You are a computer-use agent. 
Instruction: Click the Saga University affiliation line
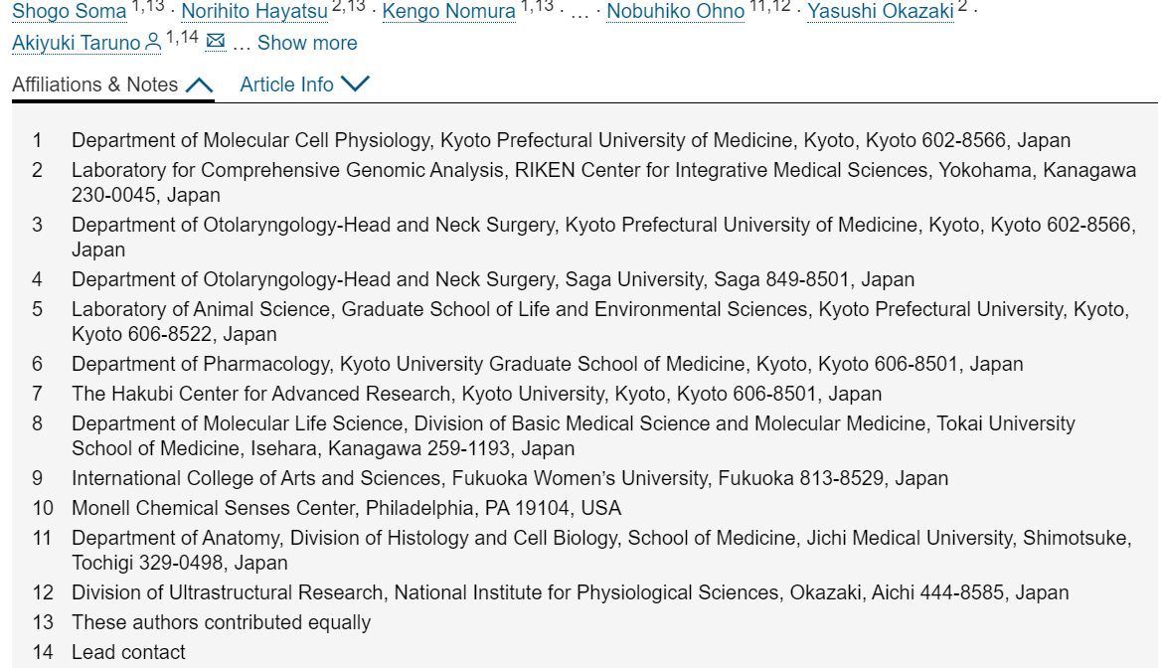pos(492,279)
